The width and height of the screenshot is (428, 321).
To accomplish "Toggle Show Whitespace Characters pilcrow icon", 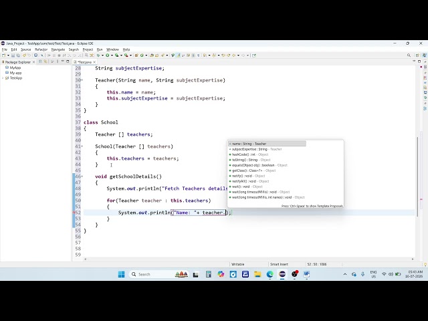I will point(199,56).
